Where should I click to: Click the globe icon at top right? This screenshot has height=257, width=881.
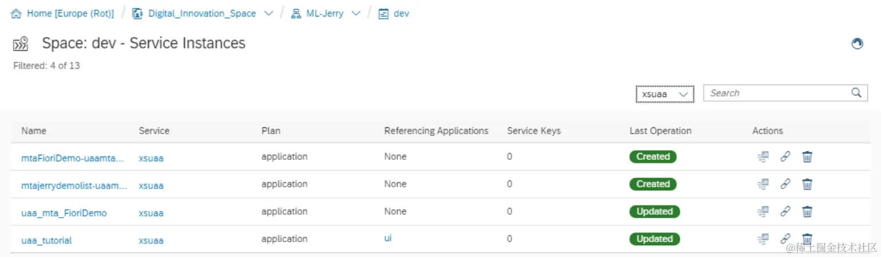[857, 44]
